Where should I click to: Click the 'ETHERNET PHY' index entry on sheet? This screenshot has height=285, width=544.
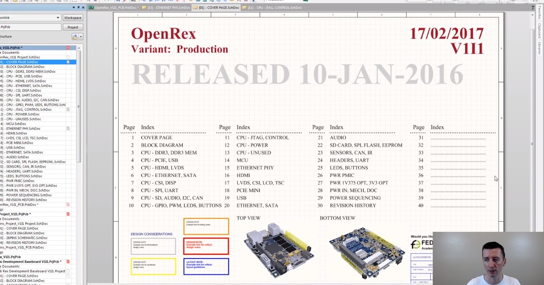[255, 168]
